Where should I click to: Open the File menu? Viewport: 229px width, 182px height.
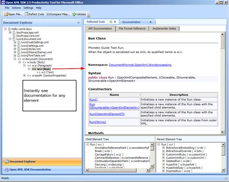pos(7,8)
